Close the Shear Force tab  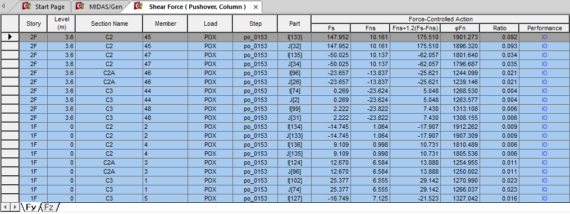point(256,7)
